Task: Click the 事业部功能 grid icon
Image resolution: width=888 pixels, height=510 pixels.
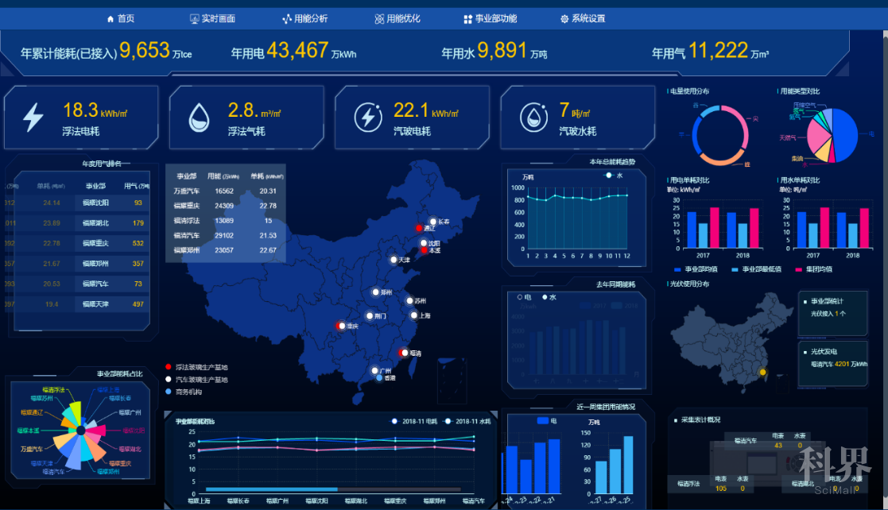Action: (x=467, y=18)
